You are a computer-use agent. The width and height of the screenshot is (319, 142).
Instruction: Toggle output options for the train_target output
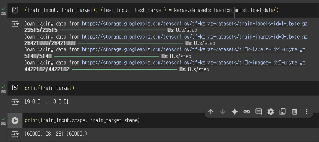click(15, 102)
